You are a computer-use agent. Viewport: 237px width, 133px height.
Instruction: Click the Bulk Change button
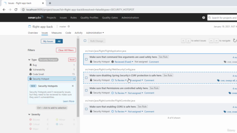[97, 41]
